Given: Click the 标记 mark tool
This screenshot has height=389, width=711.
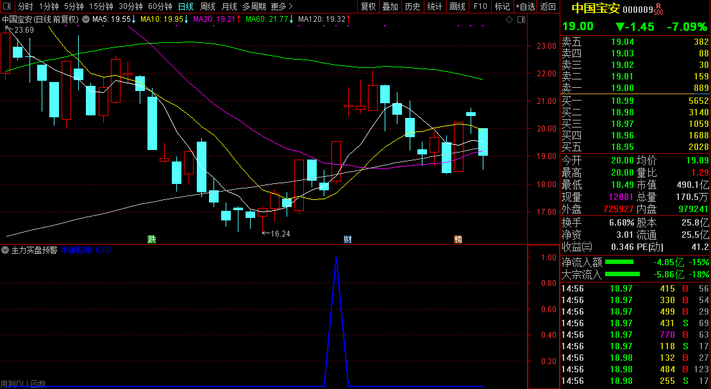Looking at the screenshot, I should pos(502,6).
